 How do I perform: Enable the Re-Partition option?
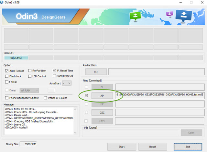(x=30, y=71)
